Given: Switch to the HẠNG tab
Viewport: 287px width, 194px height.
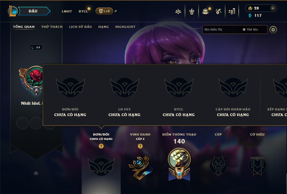Looking at the screenshot, I should [103, 27].
